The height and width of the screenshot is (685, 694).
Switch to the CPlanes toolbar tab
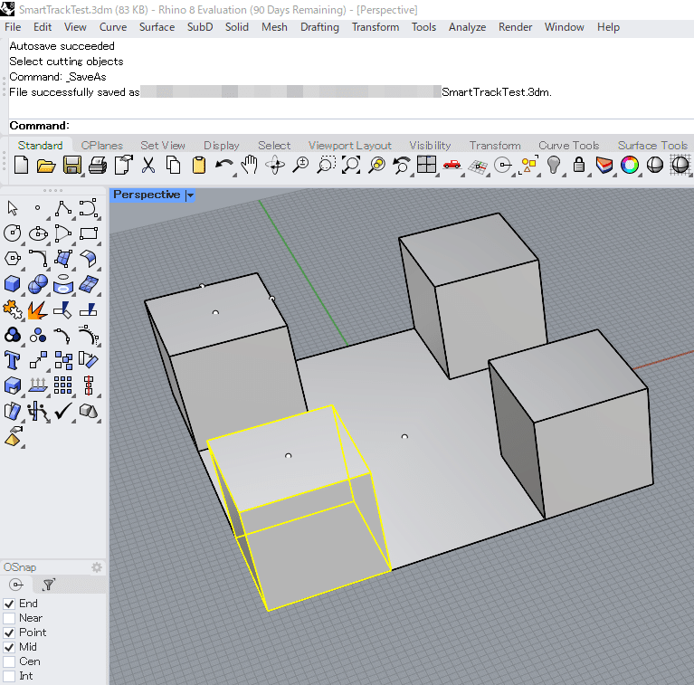coord(101,146)
